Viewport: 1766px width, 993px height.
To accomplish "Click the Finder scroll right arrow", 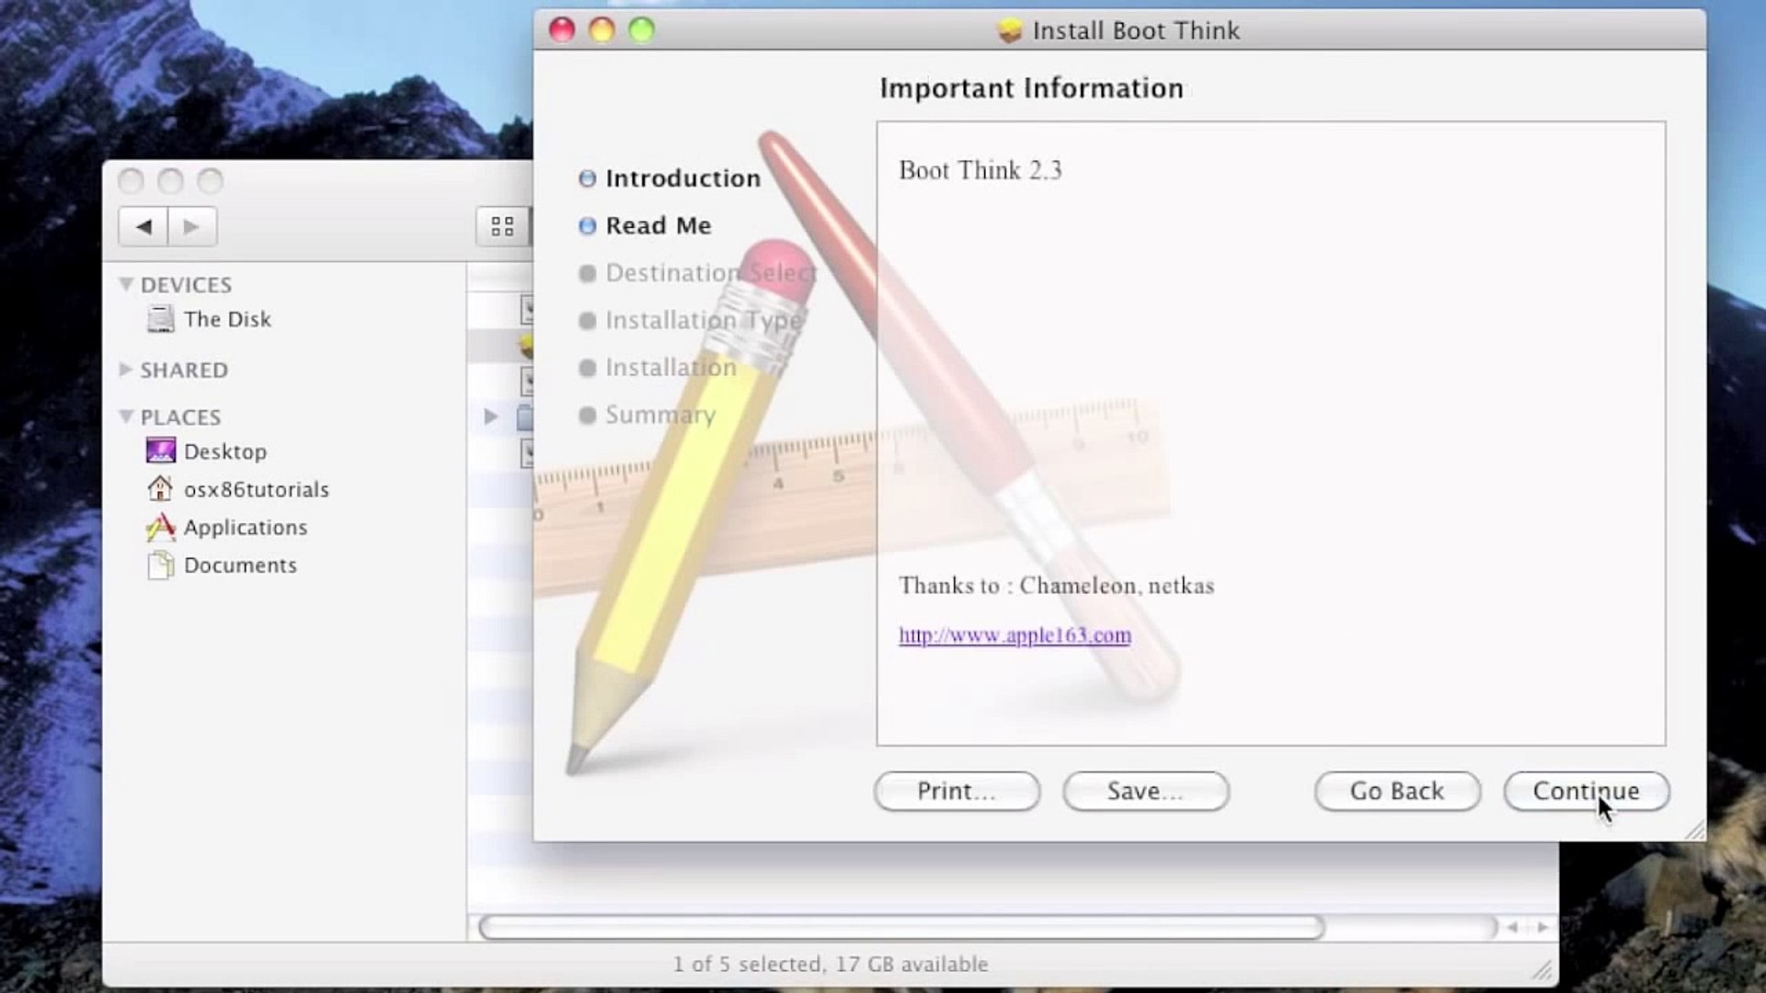I will point(1542,927).
